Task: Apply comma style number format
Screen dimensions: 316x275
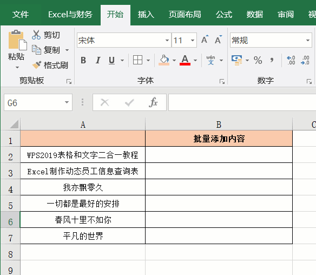Action: pos(272,60)
